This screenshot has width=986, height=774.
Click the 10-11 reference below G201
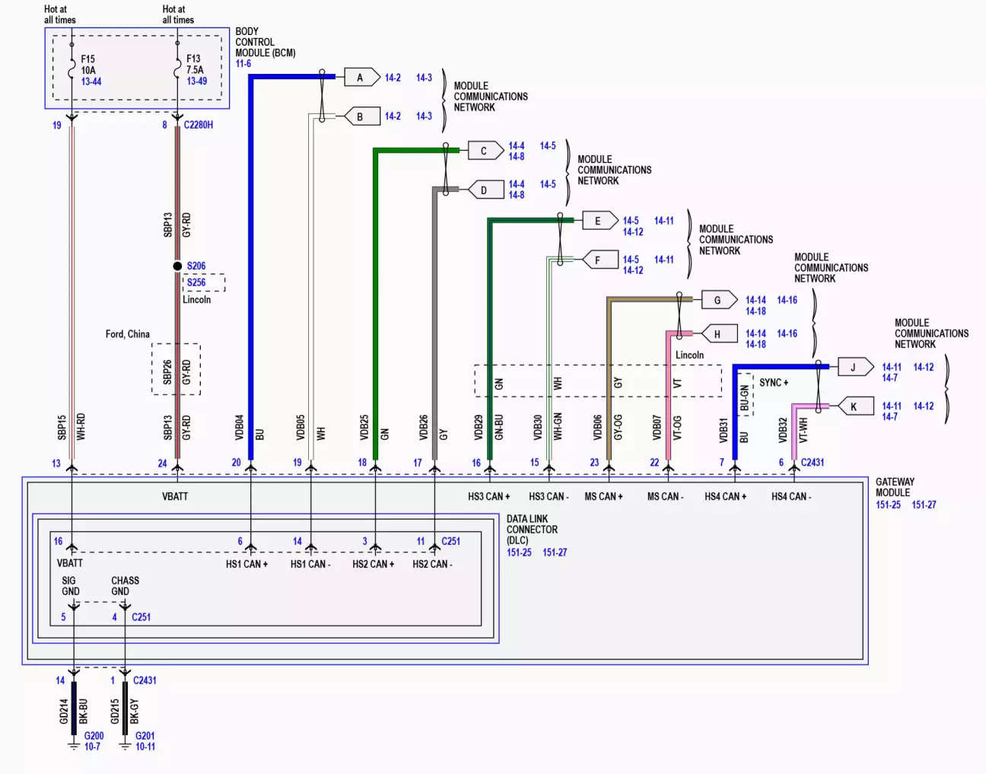click(145, 747)
